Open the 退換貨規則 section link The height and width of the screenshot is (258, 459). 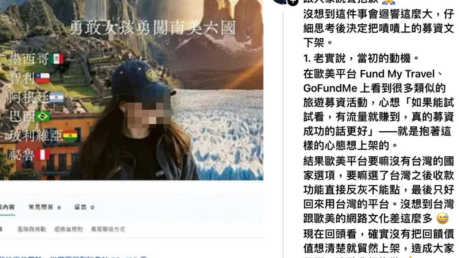[x=68, y=229]
